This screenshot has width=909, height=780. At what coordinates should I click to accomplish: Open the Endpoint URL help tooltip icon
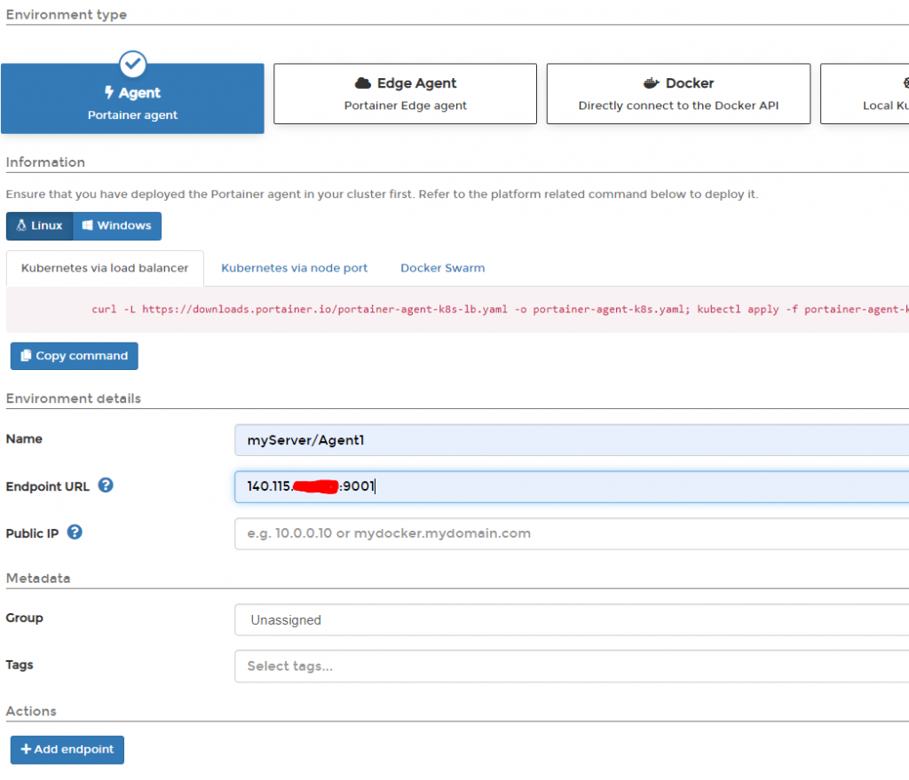point(106,485)
